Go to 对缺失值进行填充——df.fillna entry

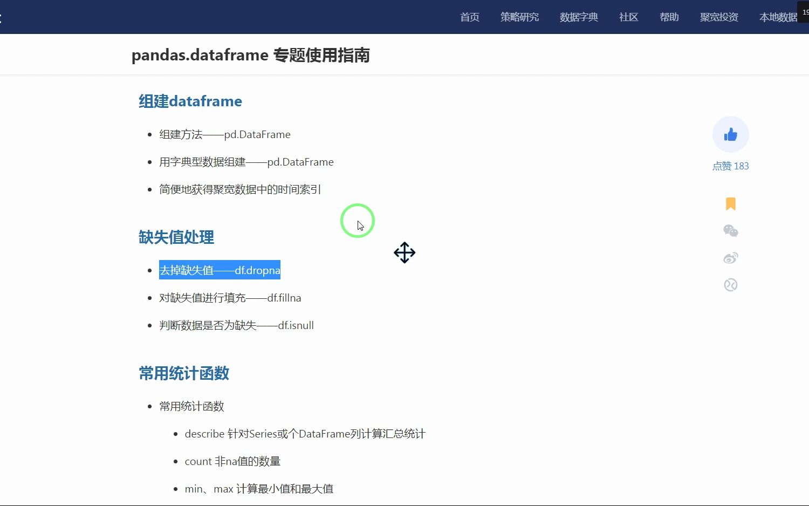click(230, 298)
